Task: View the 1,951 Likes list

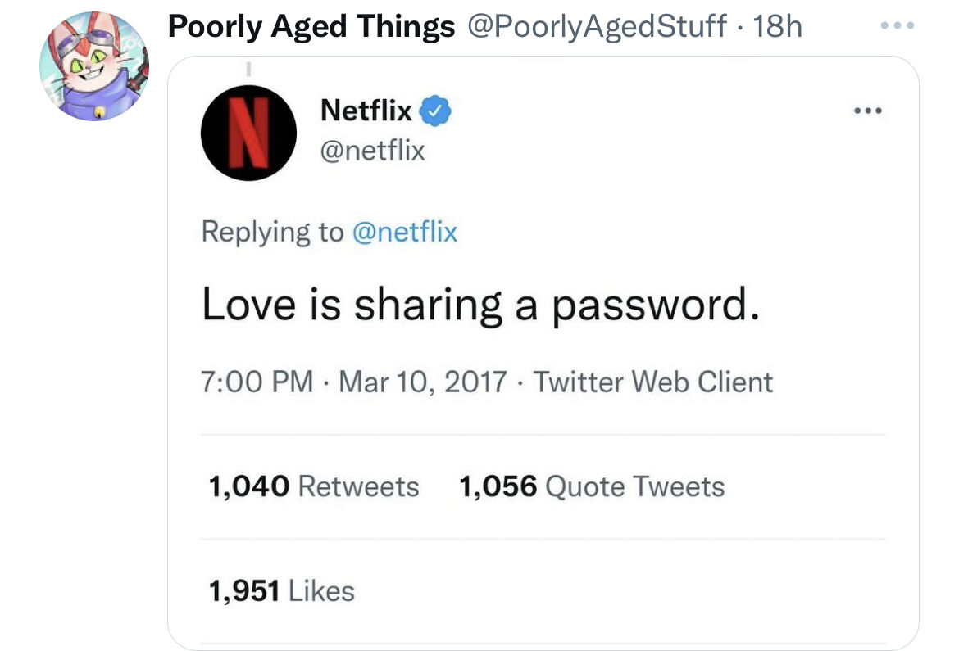Action: point(281,590)
